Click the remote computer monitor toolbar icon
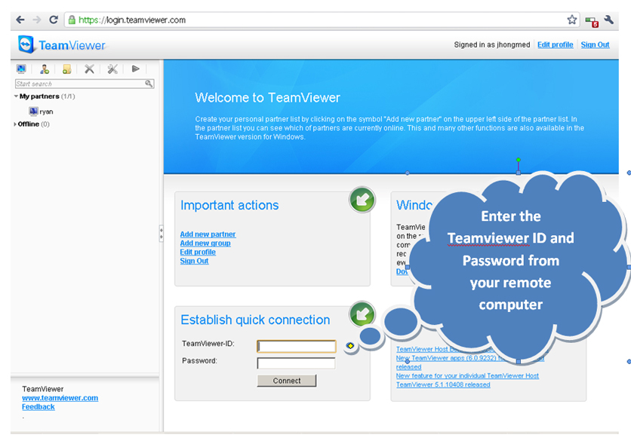 pyautogui.click(x=21, y=69)
